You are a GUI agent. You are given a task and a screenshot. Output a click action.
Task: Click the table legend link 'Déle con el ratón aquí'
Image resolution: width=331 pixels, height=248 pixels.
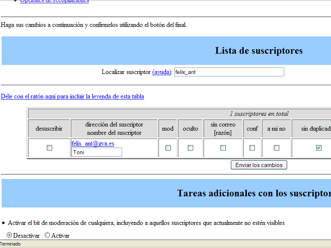[x=72, y=96]
